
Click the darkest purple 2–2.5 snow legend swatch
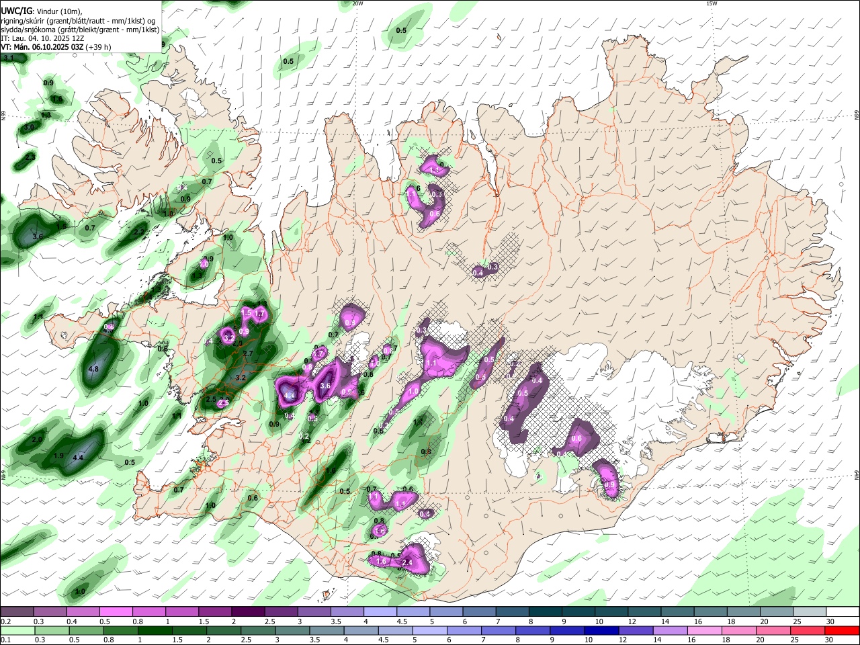tap(248, 611)
